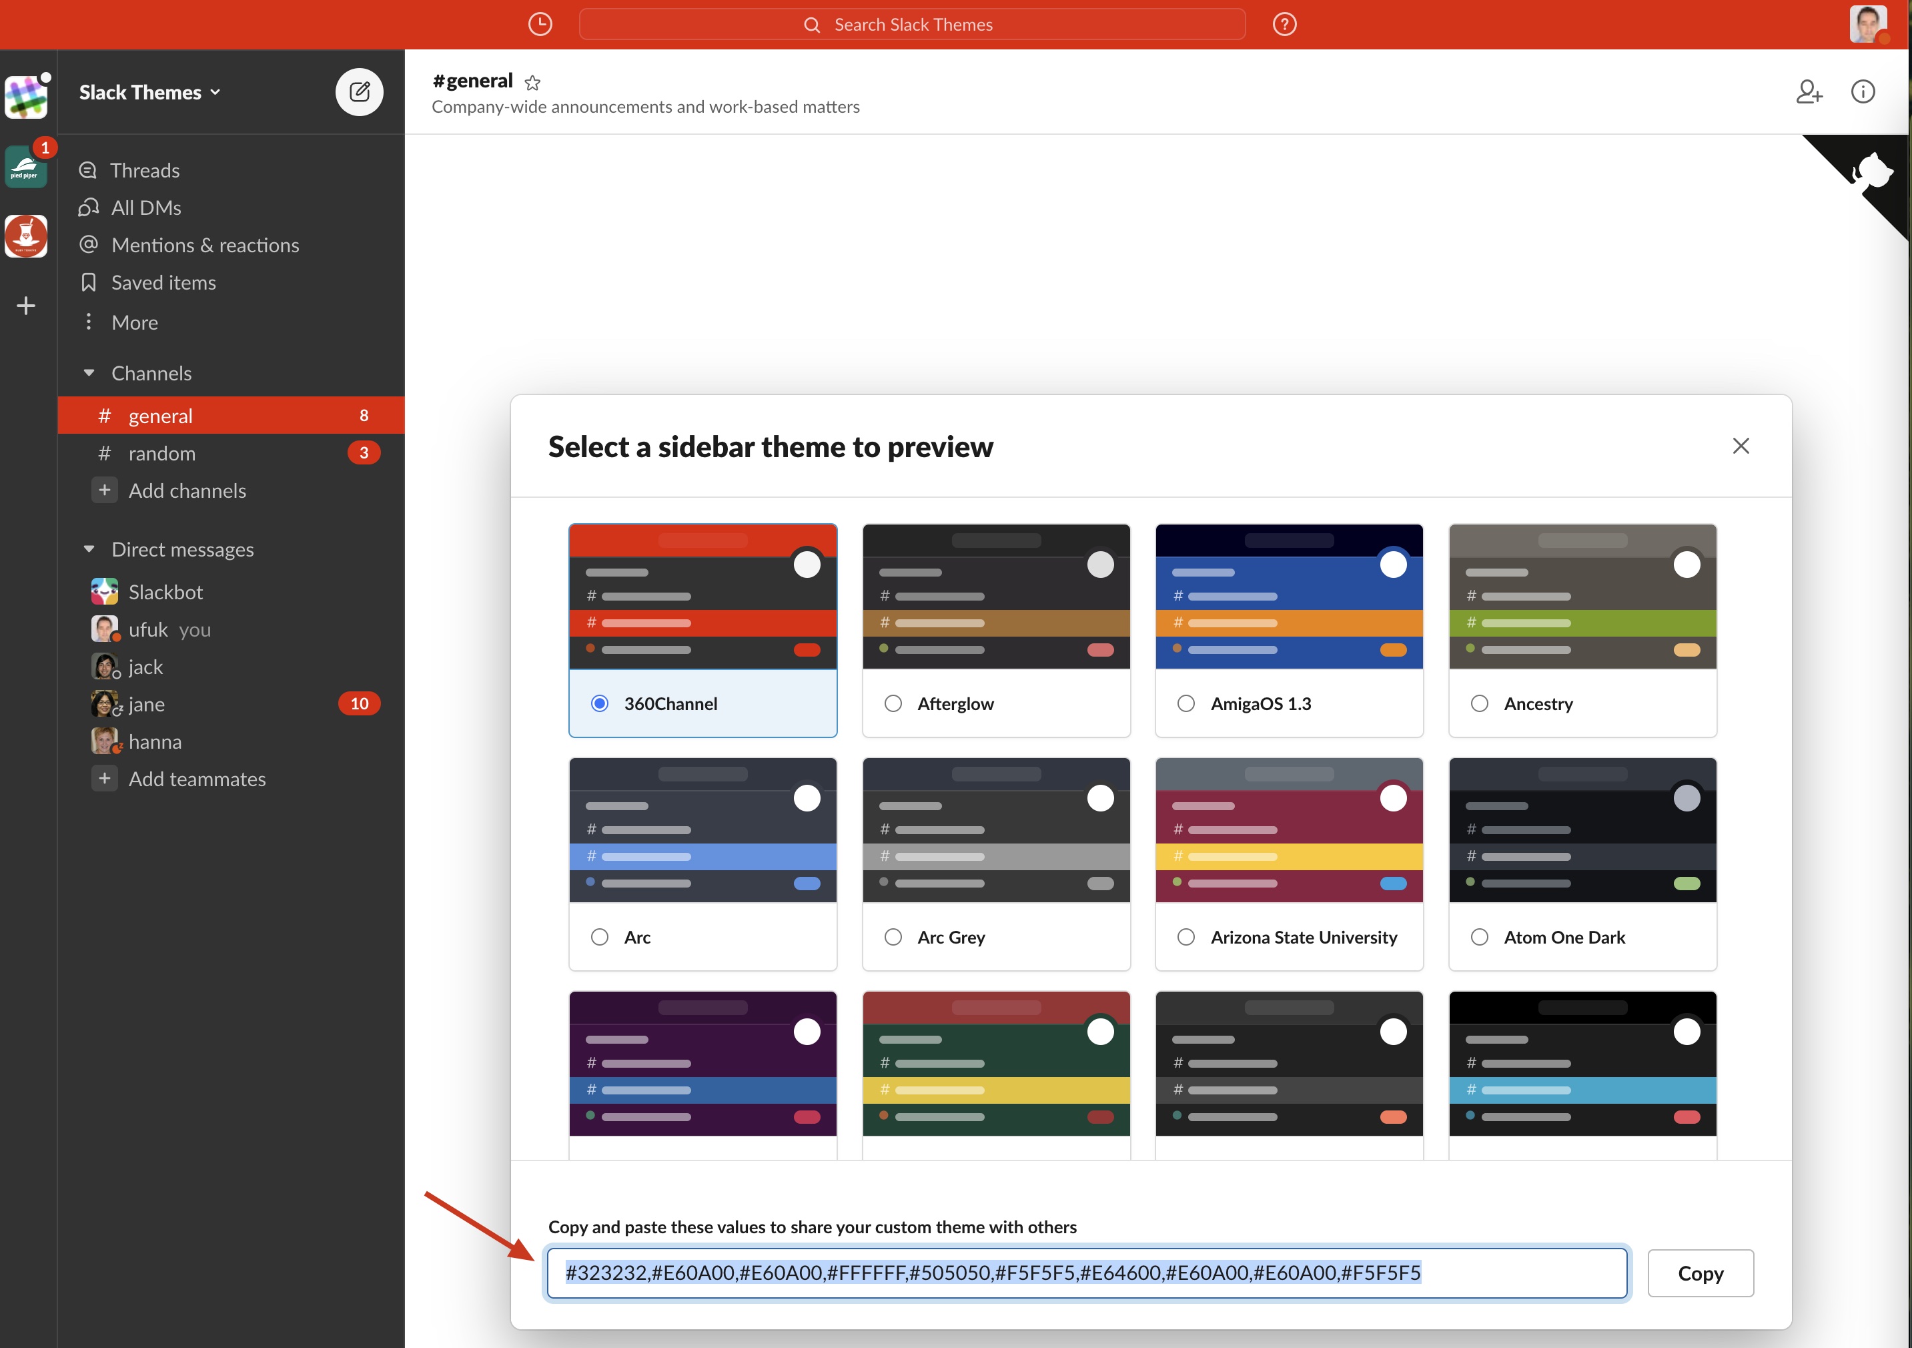Switch to the red workspace icon

coord(26,237)
